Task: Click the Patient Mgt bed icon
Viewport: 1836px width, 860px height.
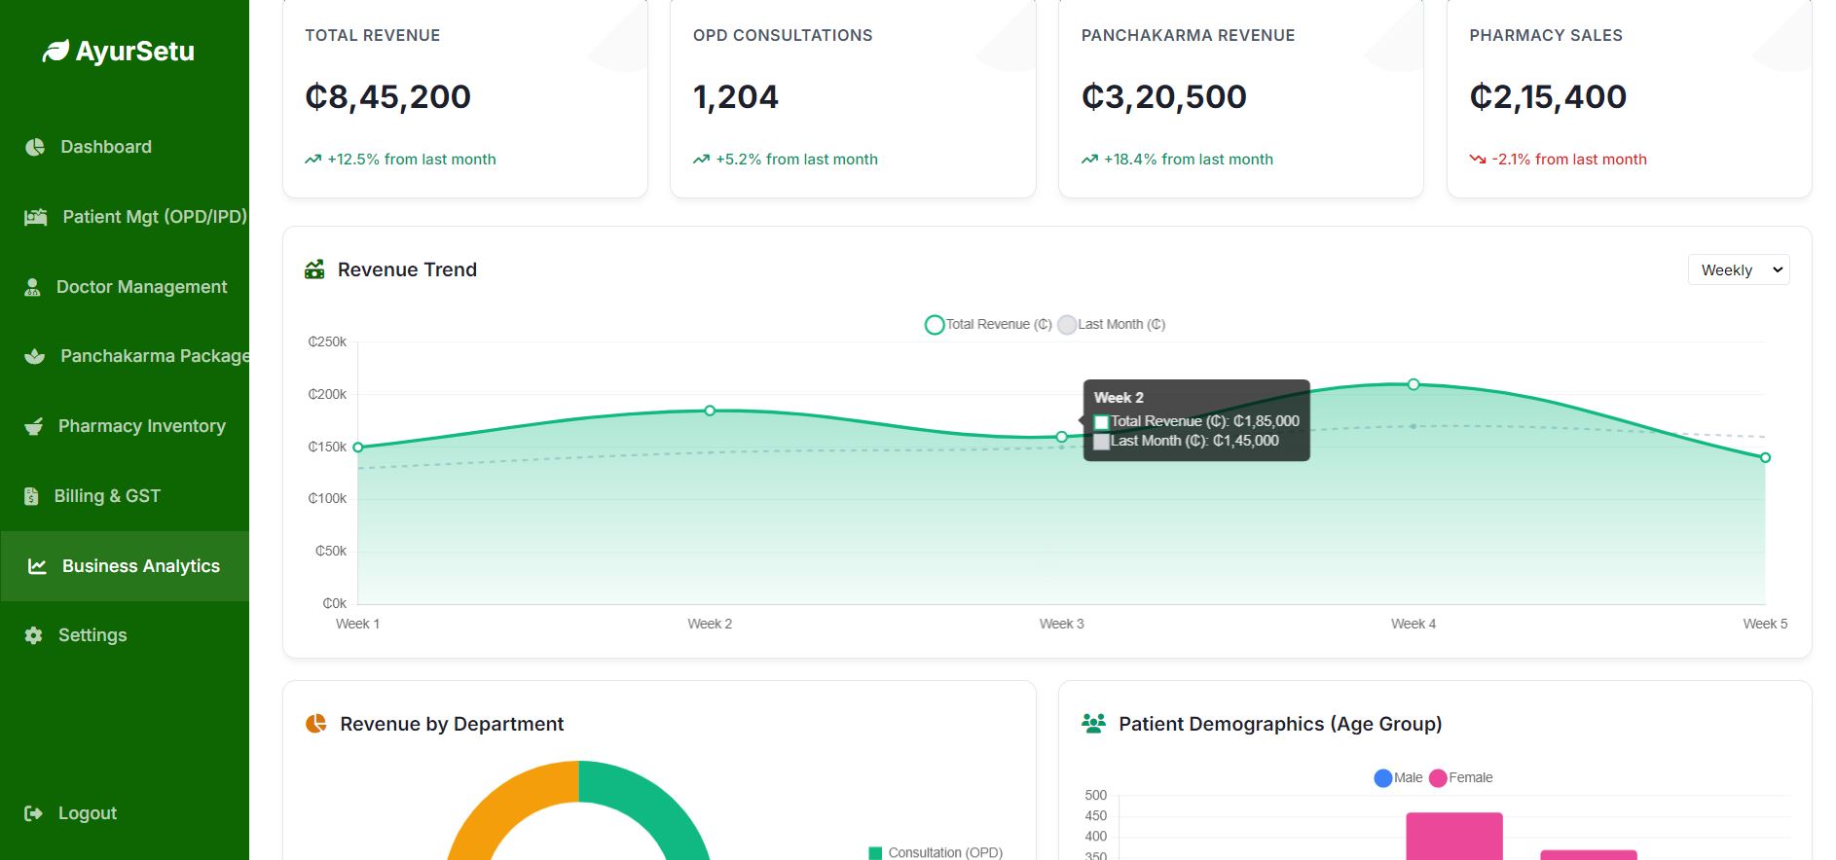Action: click(x=36, y=217)
